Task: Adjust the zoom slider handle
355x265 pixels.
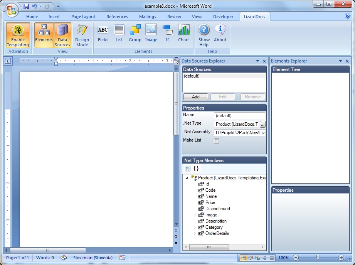Action: (318, 258)
